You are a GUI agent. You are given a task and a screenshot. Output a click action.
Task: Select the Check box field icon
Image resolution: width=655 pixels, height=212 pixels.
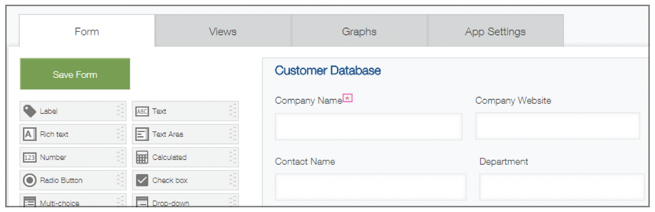142,180
